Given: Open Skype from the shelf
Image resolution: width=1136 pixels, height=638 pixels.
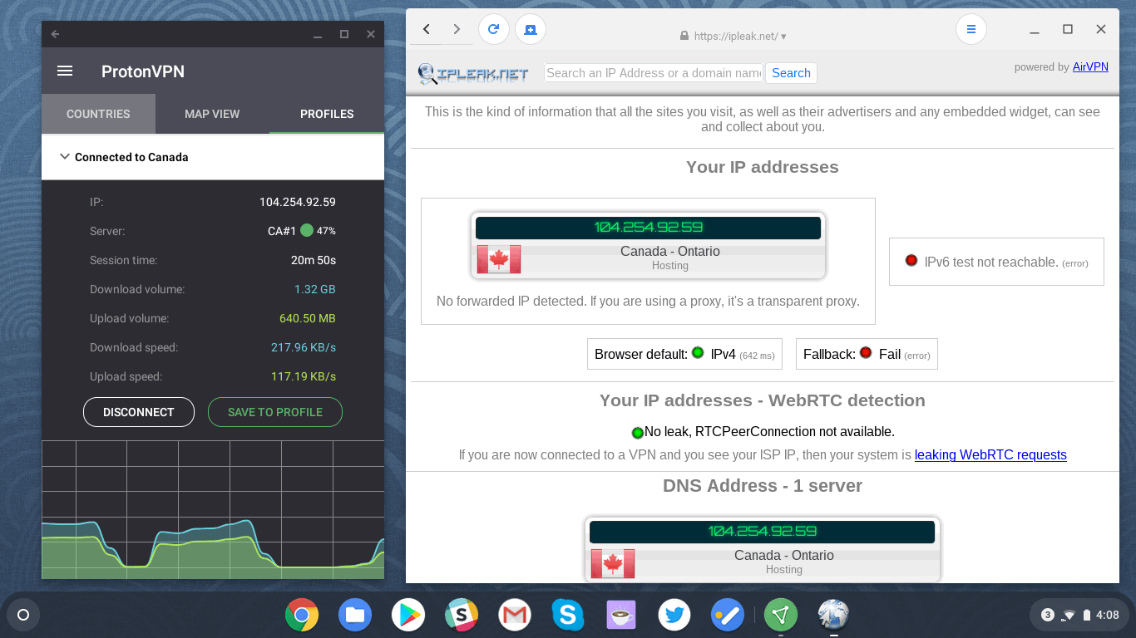Looking at the screenshot, I should coord(568,615).
